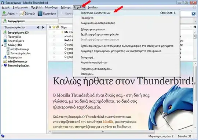The image size is (198, 140).
Task: Star the 'Καλό' message
Action: [x=54, y=40]
